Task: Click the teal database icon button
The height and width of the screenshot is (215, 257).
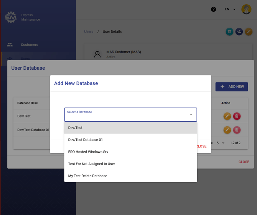Action: [x=229, y=32]
